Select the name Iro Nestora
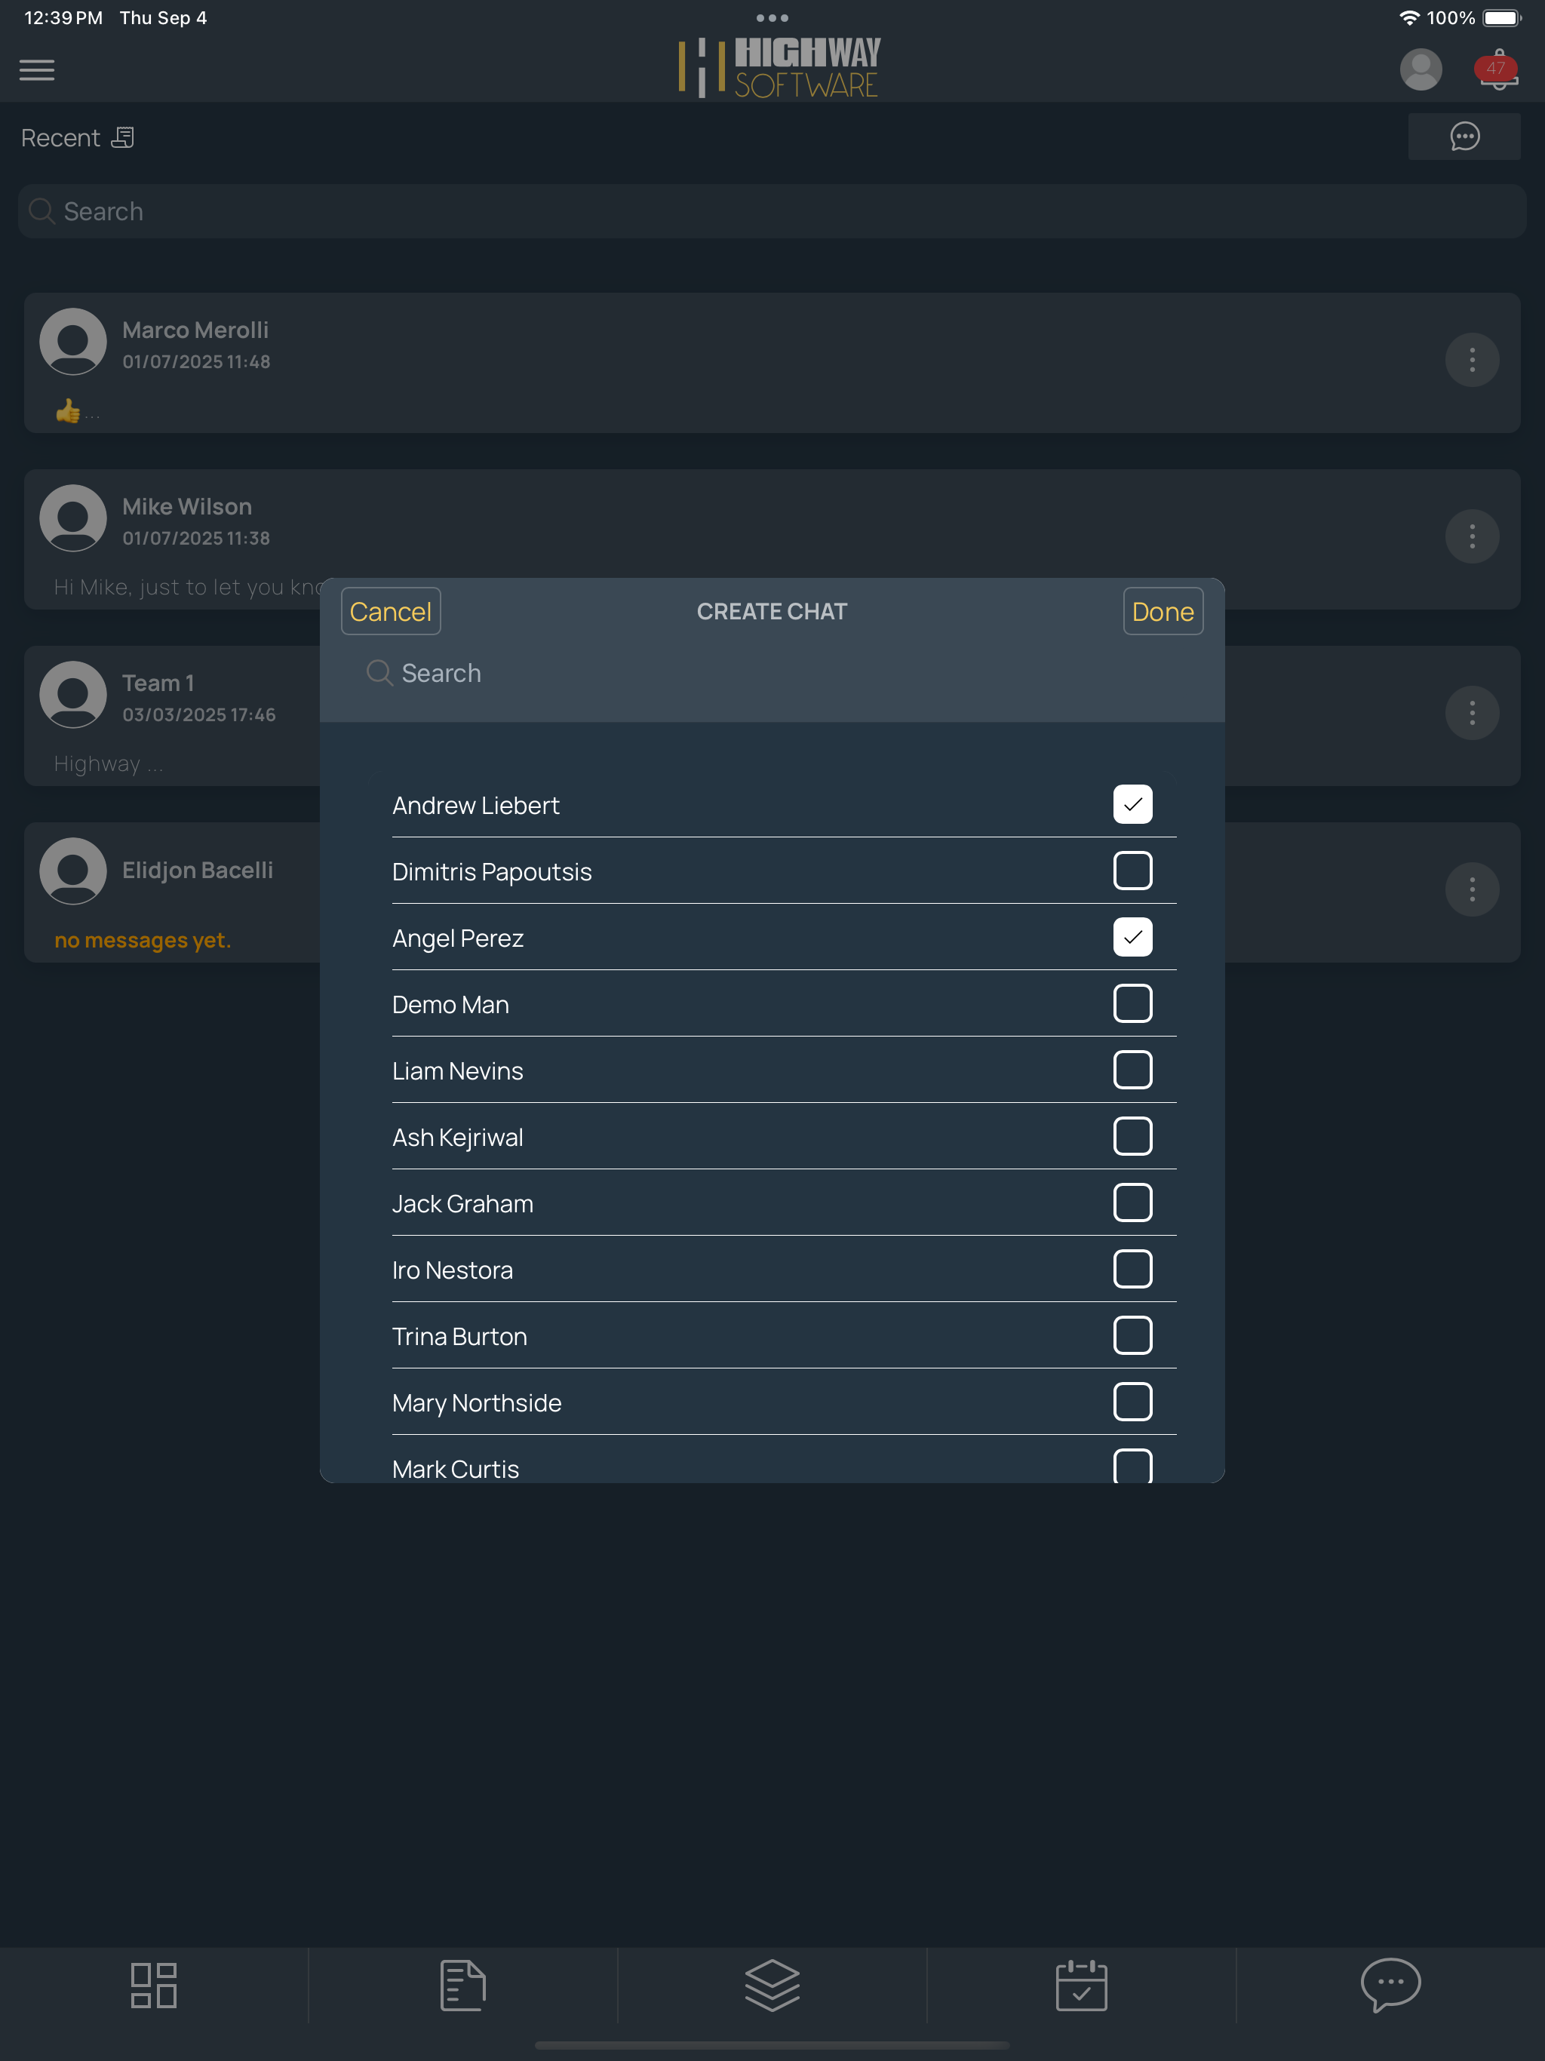1545x2061 pixels. click(x=452, y=1270)
